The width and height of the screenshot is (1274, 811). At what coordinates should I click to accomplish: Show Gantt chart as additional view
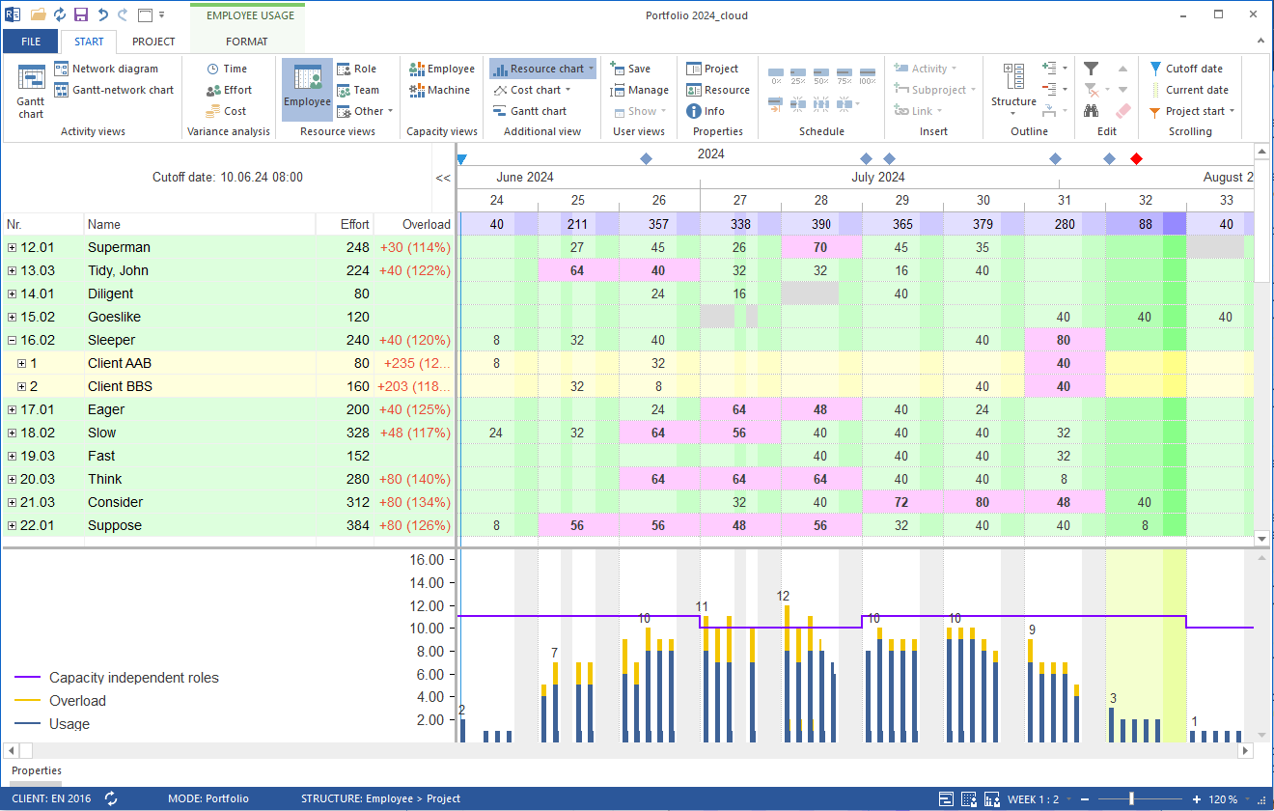click(530, 111)
